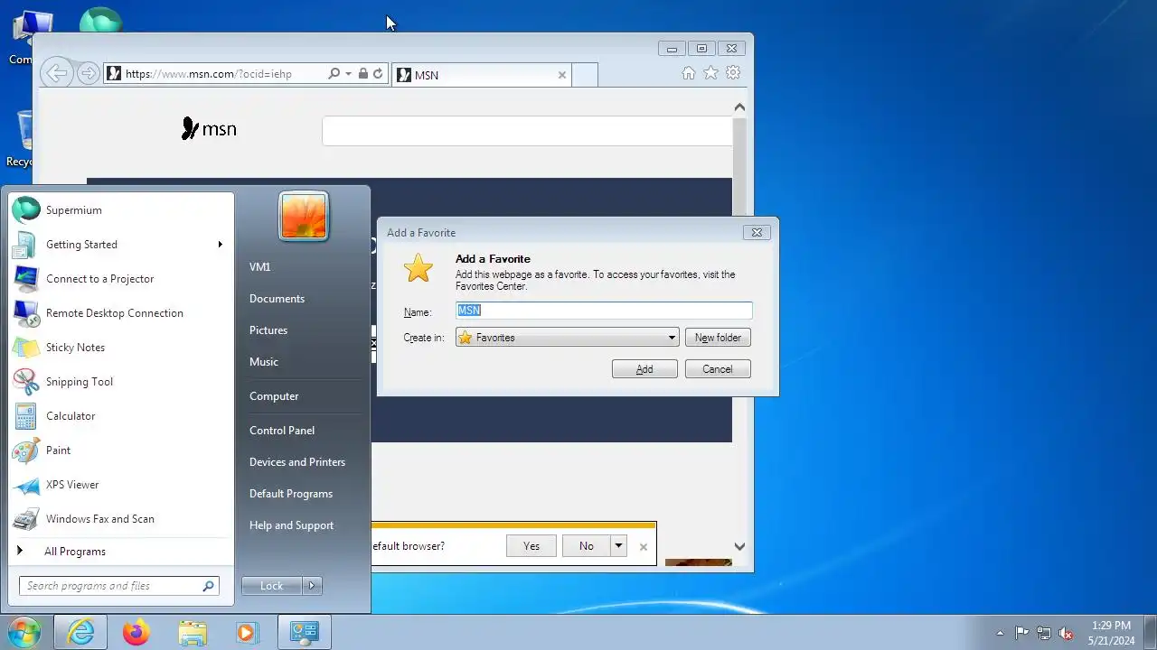1157x650 pixels.
Task: Launch XPS Viewer
Action: pyautogui.click(x=121, y=485)
